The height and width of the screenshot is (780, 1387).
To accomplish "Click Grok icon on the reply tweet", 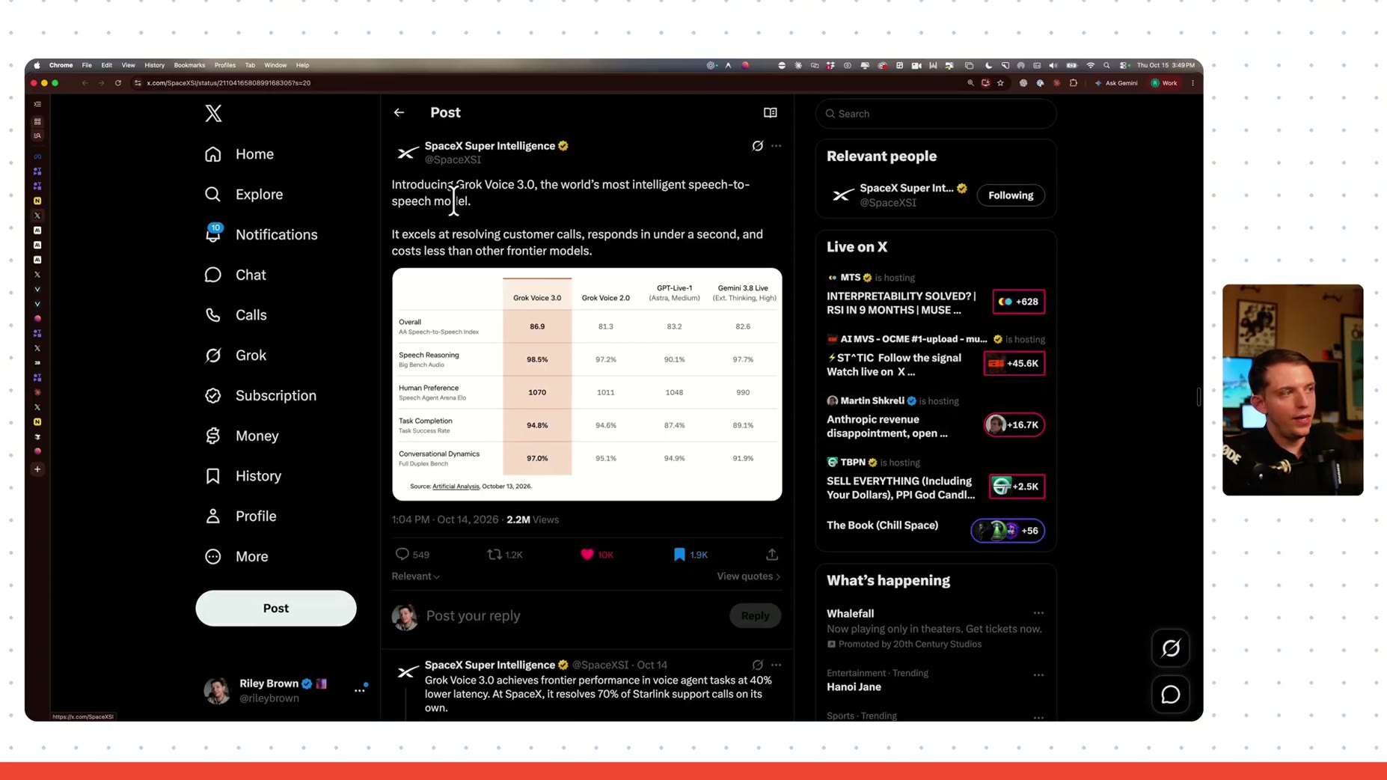I will [757, 665].
